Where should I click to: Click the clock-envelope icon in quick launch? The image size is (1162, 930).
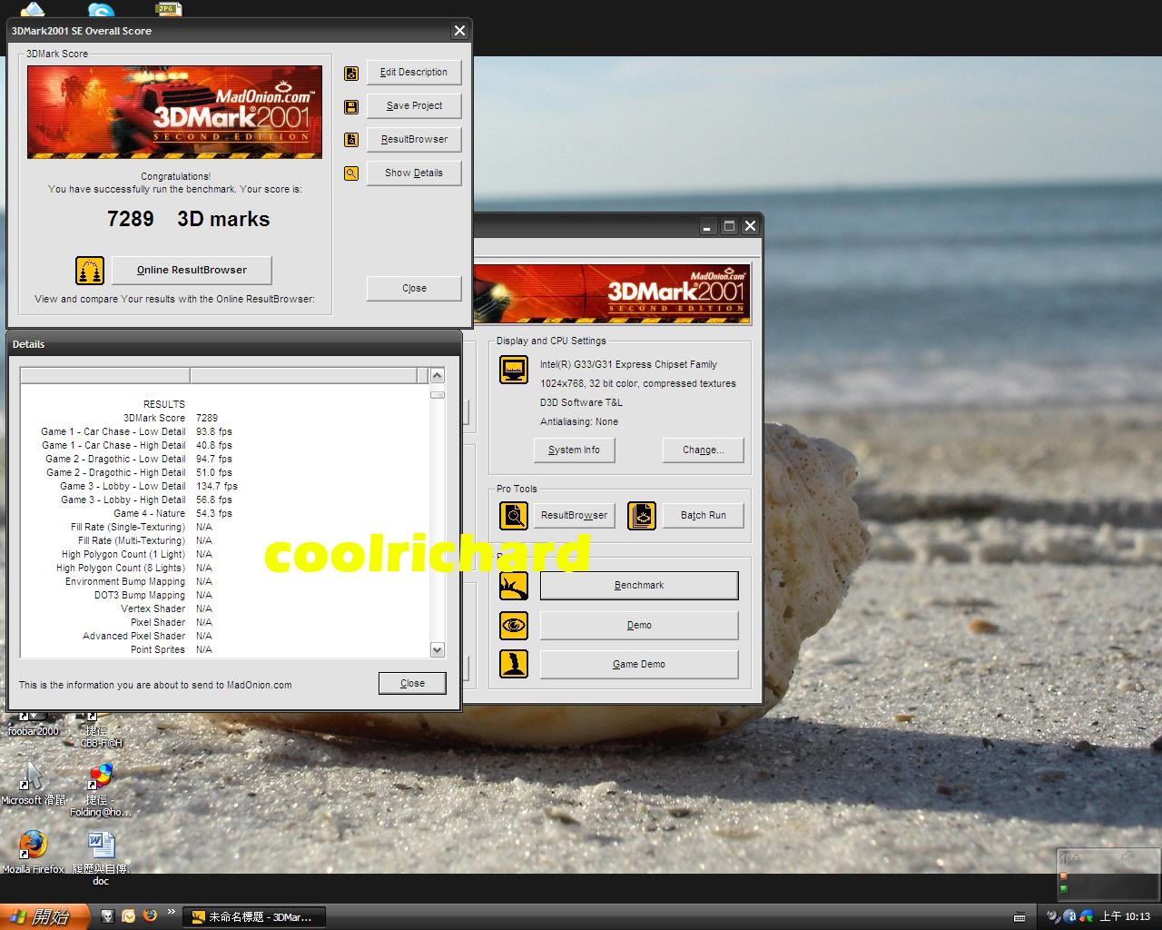(x=129, y=916)
